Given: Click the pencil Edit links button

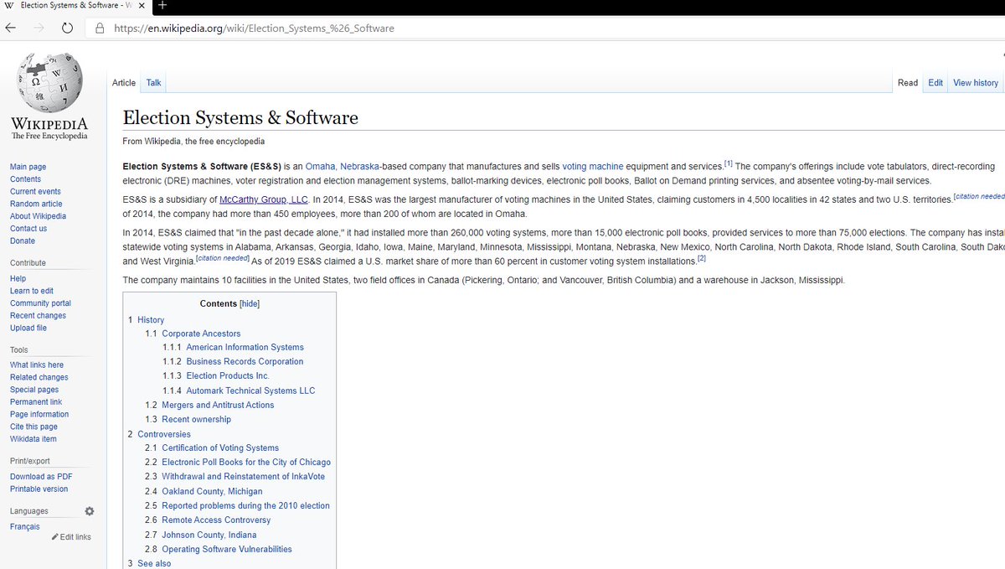Looking at the screenshot, I should click(x=71, y=536).
